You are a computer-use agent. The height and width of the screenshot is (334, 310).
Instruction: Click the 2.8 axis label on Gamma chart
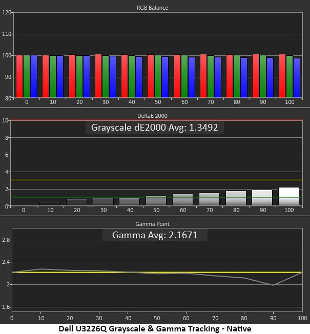[x=6, y=240]
